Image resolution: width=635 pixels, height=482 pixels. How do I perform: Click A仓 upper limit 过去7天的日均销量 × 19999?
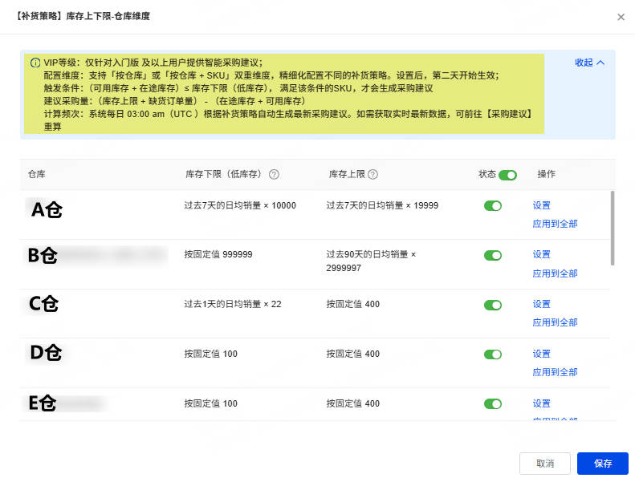[x=382, y=205]
